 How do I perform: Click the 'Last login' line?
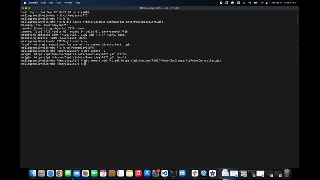(x=55, y=12)
